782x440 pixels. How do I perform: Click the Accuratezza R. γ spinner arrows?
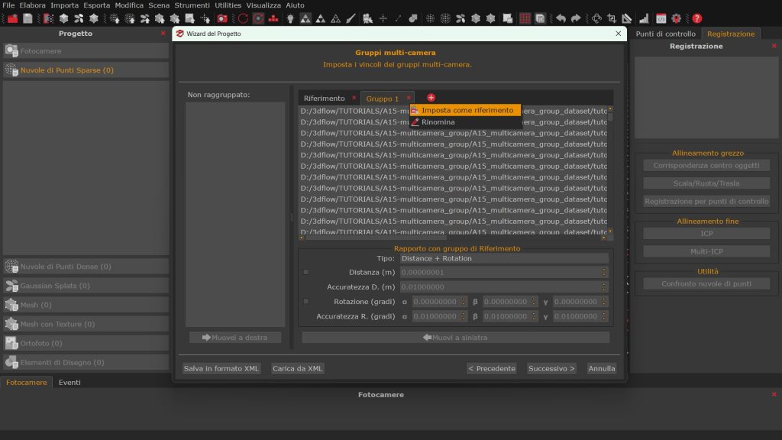604,316
